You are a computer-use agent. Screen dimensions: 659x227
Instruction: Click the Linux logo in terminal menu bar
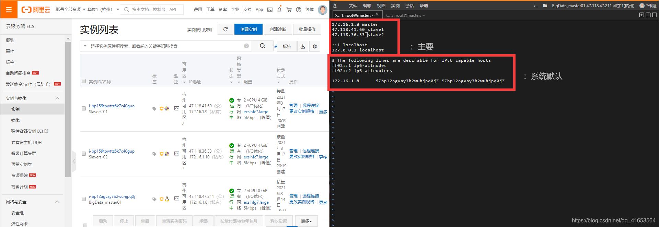click(x=335, y=5)
